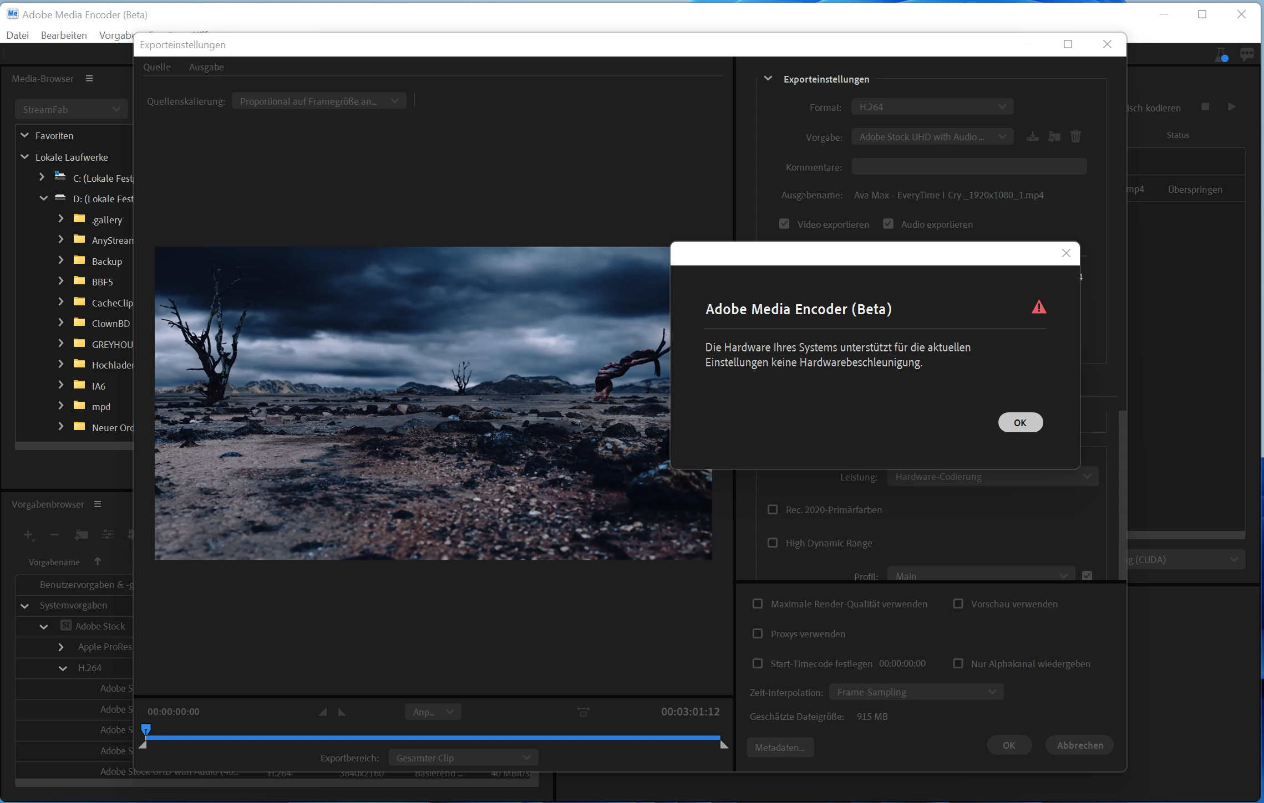Switch to the Ausgabe tab

(x=206, y=67)
